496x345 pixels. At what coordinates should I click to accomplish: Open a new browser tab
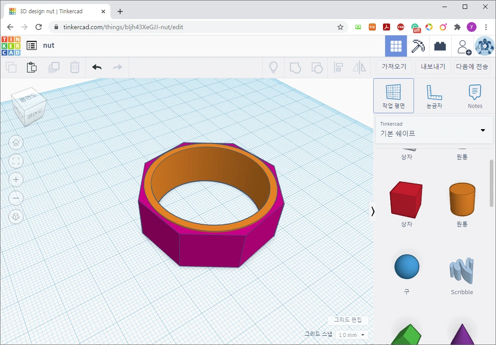120,11
